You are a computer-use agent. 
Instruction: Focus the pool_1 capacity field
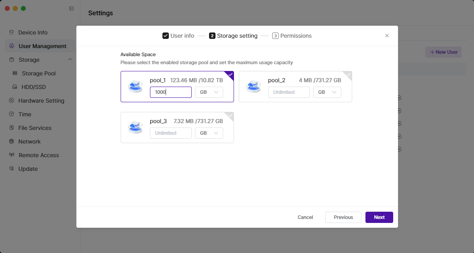pyautogui.click(x=171, y=92)
